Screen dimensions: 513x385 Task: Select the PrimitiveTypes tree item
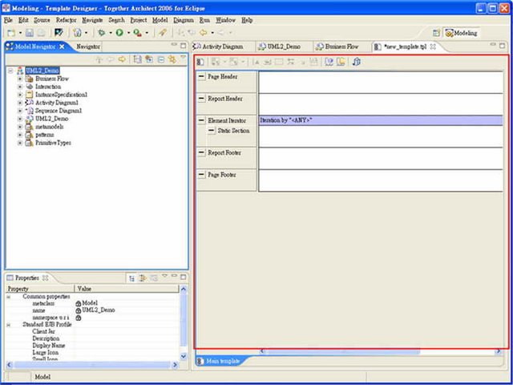pos(53,143)
